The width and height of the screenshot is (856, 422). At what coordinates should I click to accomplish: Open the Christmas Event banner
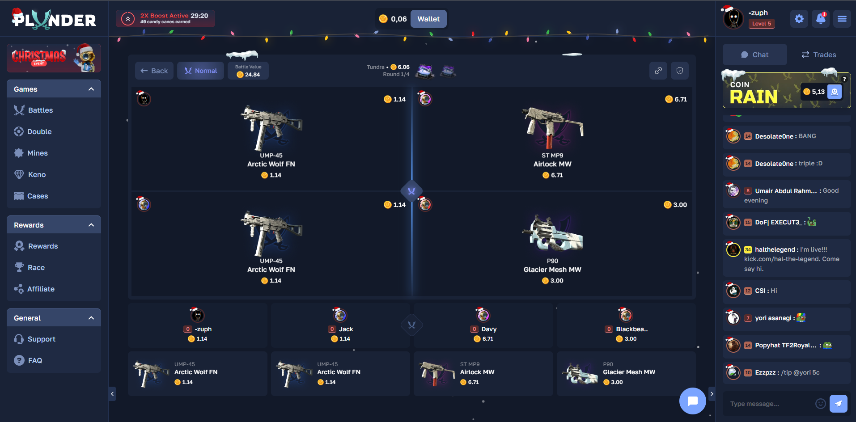(54, 58)
